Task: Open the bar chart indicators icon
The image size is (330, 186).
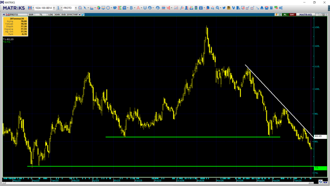Action: point(92,8)
